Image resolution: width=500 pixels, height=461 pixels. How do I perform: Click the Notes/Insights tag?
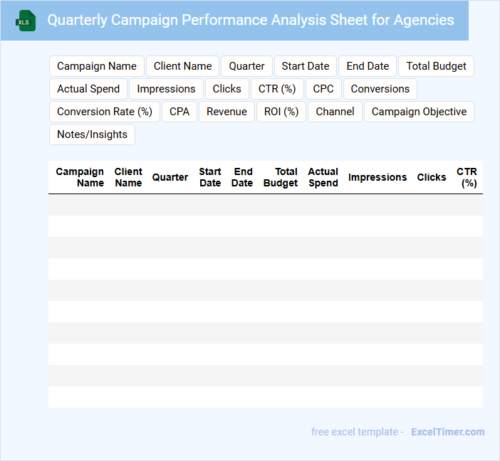(x=92, y=134)
